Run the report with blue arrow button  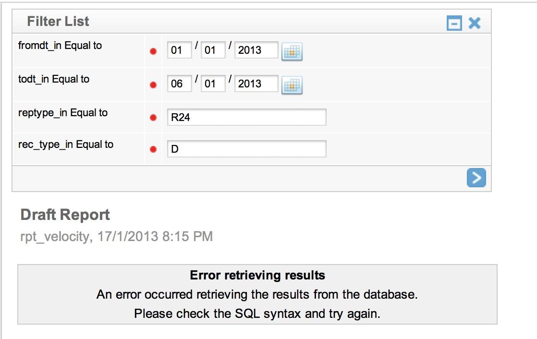tap(476, 177)
